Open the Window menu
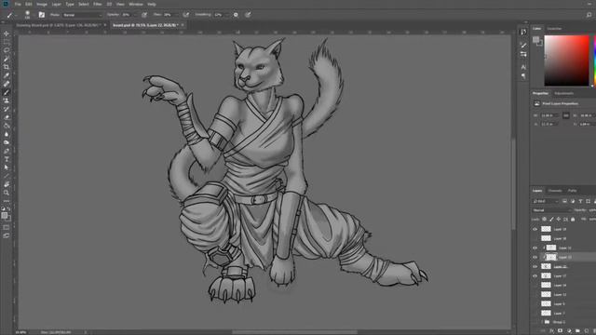Viewport: 596px width, 335px height. [136, 4]
